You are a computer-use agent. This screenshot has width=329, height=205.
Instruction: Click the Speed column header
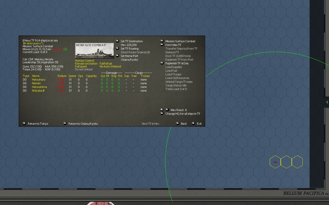72,76
